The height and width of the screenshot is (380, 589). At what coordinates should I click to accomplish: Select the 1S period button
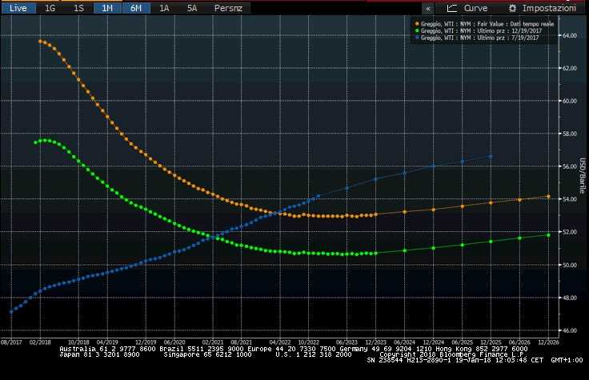point(78,7)
